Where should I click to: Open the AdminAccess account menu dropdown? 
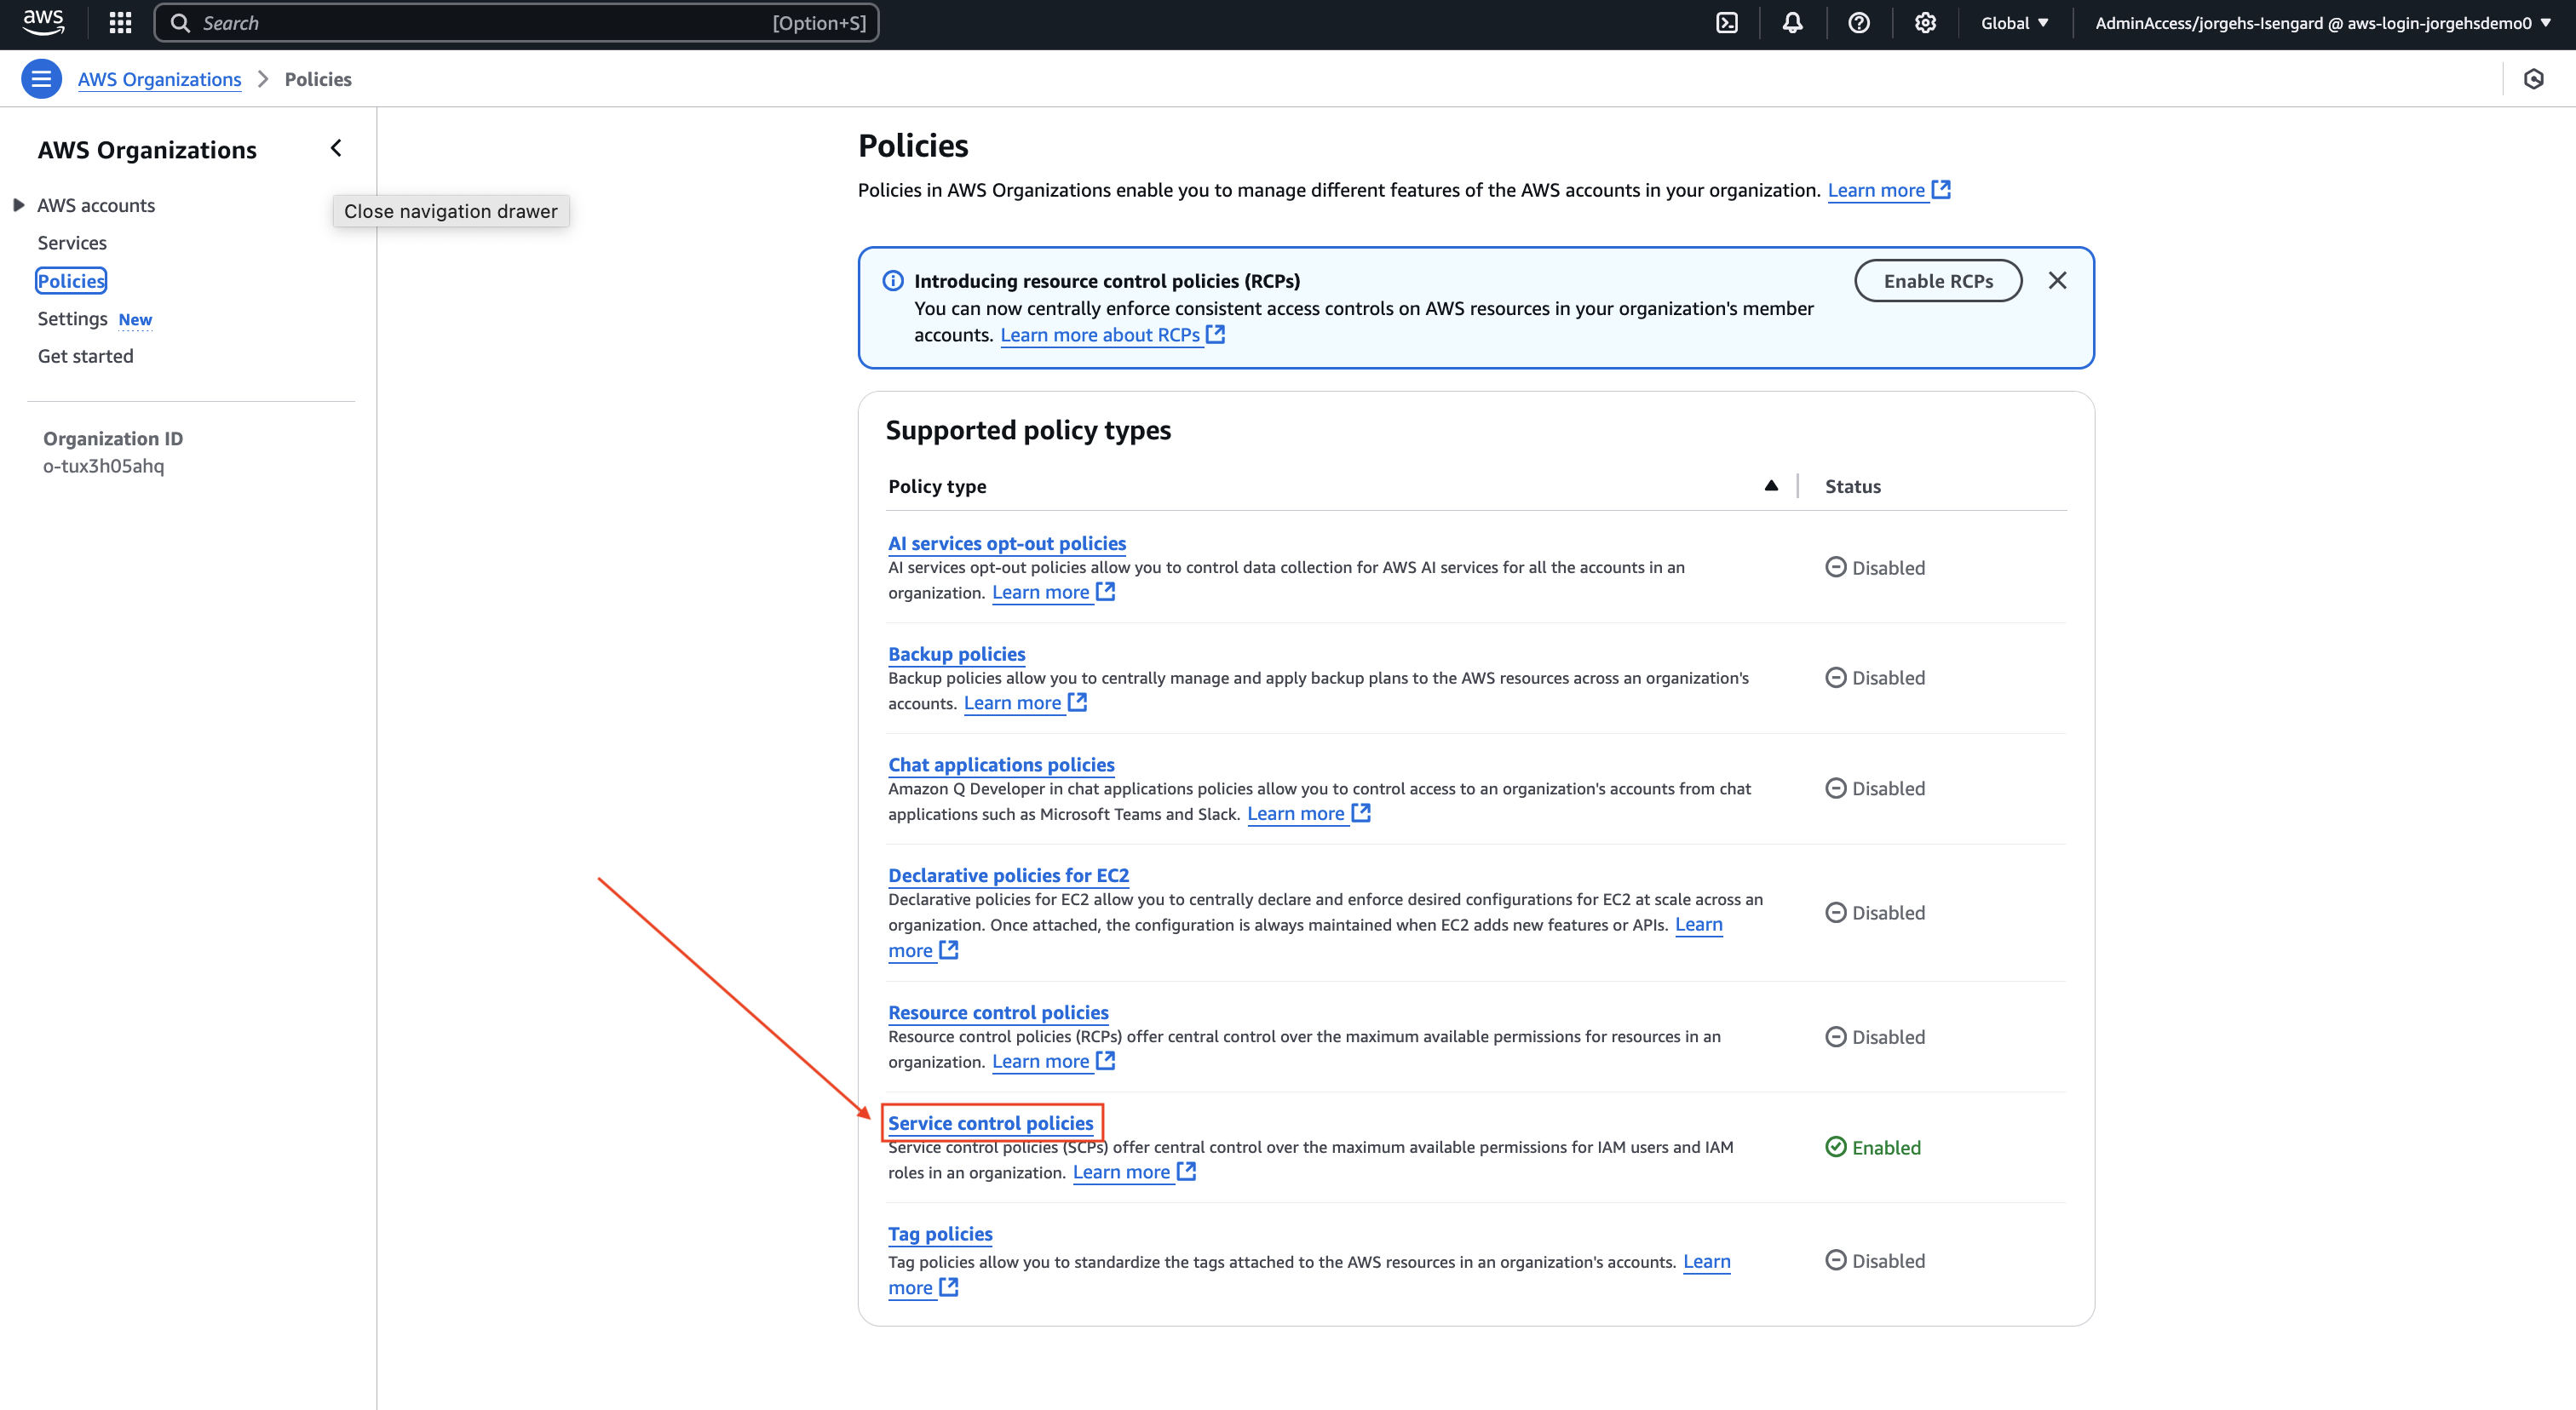[x=2323, y=23]
